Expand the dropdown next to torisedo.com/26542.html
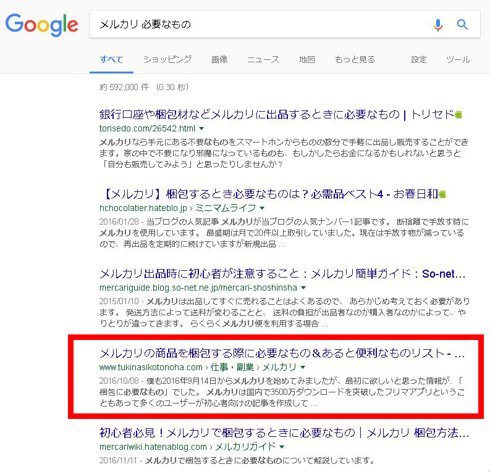The image size is (490, 472). click(201, 128)
